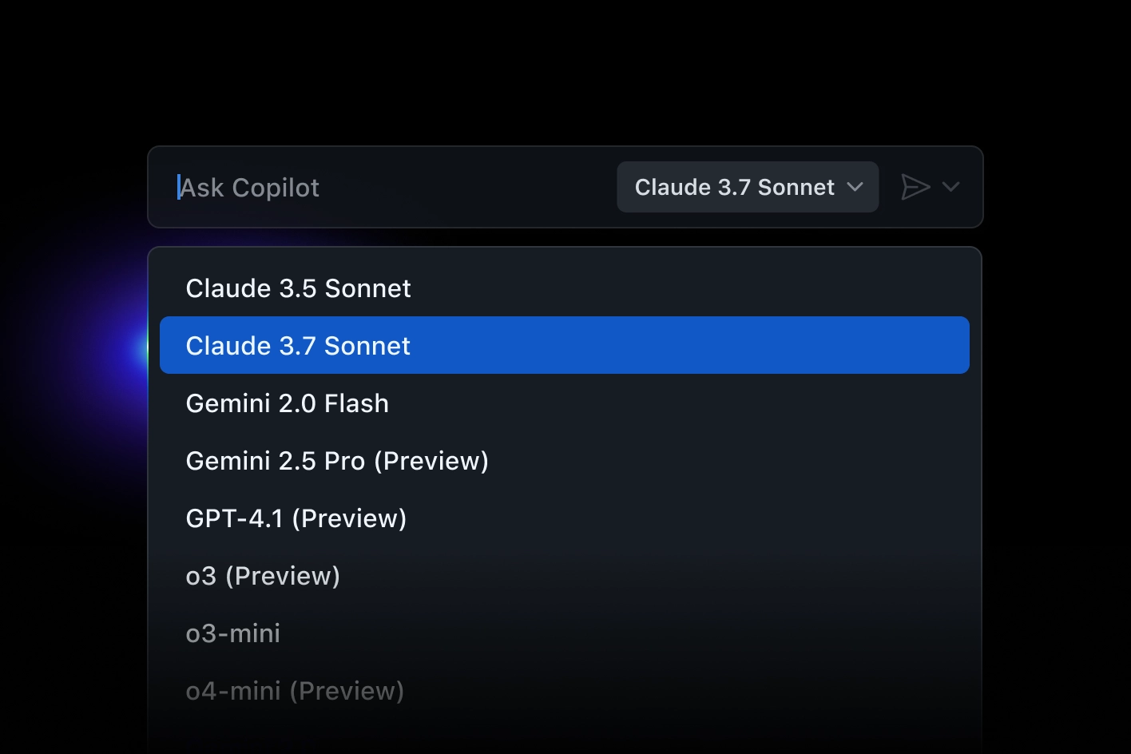Choose the highlighted Claude 3.7 Sonnet option
This screenshot has width=1131, height=754.
(x=565, y=345)
